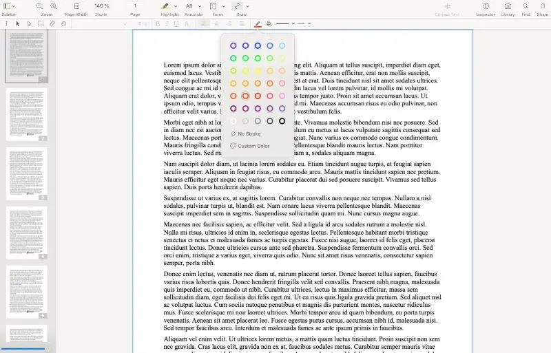Open page 4 thumbnail
The image size is (551, 353).
click(26, 233)
